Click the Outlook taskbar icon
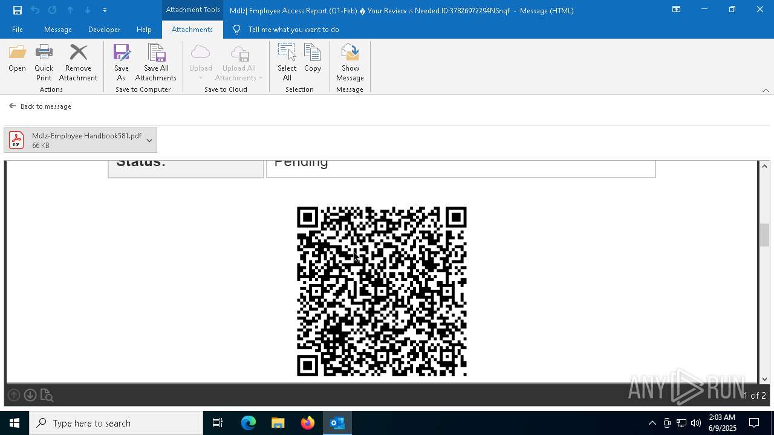Image resolution: width=774 pixels, height=435 pixels. coord(337,423)
